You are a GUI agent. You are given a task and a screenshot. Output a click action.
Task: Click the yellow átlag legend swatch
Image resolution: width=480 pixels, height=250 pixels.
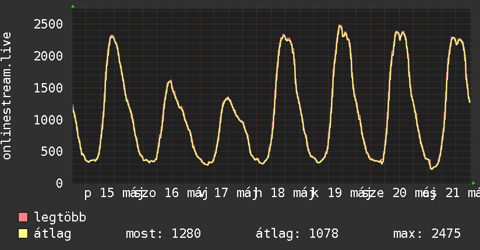[x=23, y=234]
